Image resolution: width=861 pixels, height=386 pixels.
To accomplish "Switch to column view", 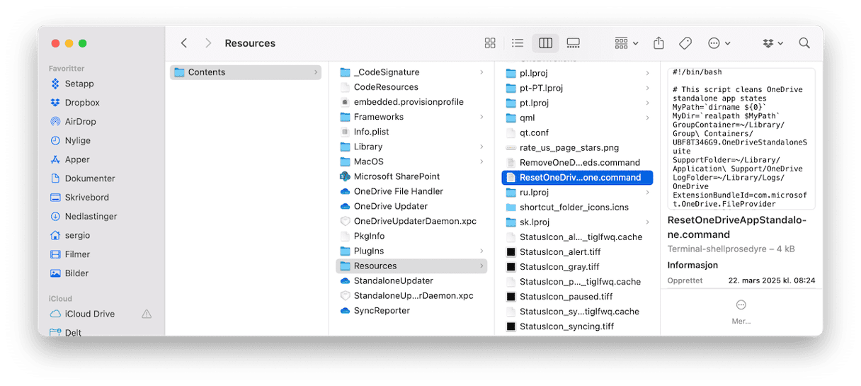I will click(x=545, y=43).
